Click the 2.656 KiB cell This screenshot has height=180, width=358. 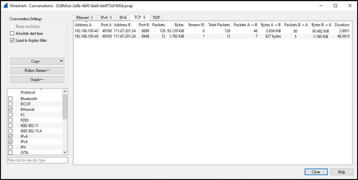[273, 31]
